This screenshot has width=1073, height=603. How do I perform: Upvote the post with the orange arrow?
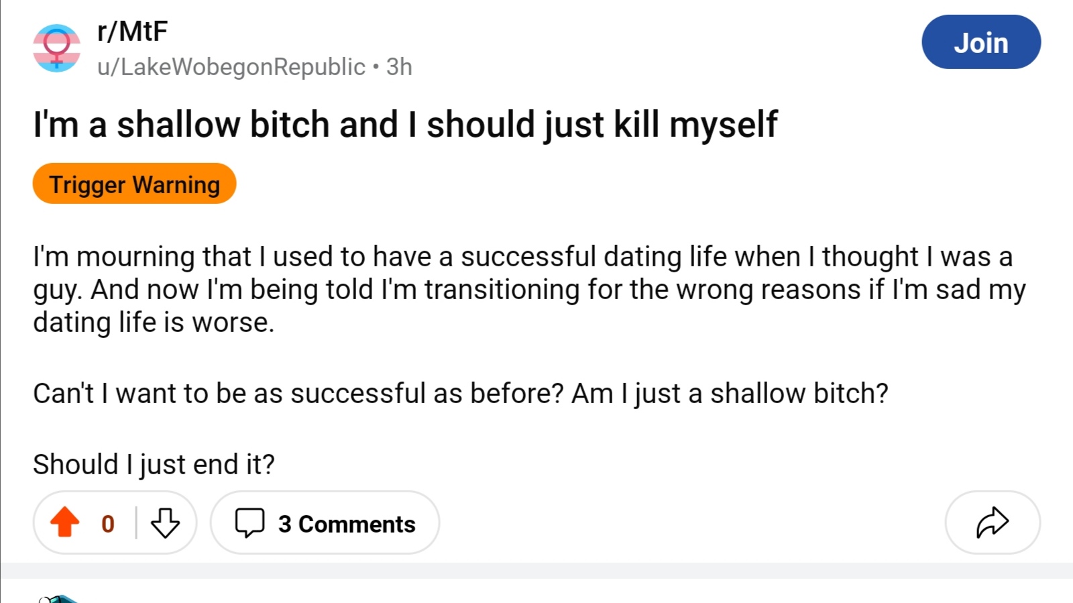[x=65, y=523]
